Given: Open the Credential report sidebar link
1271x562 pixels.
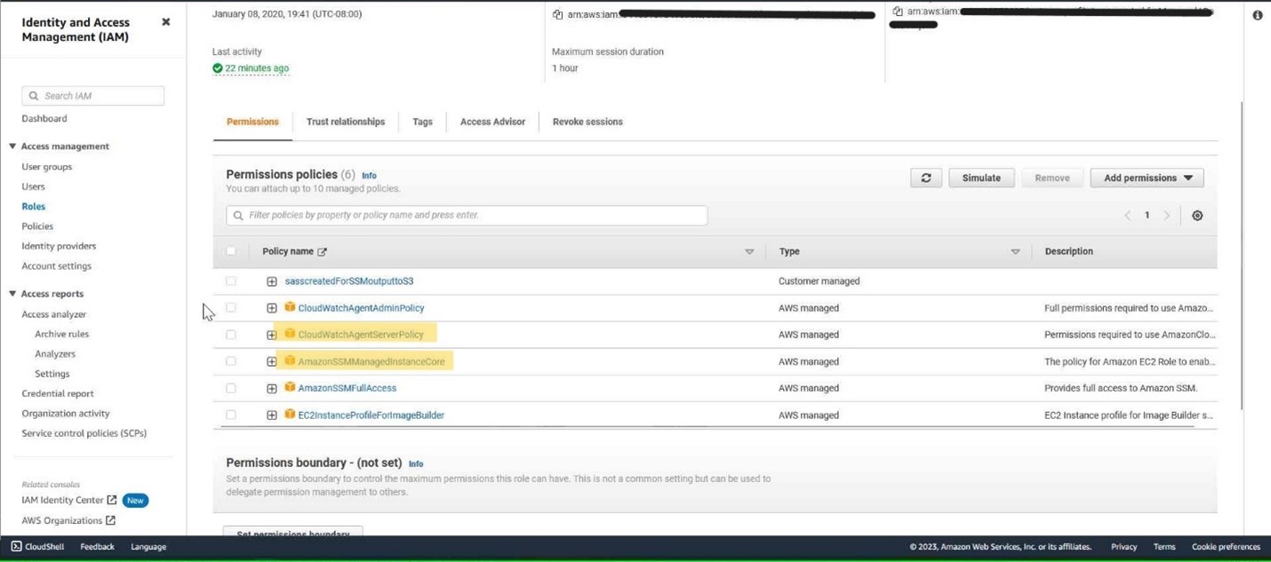Looking at the screenshot, I should click(58, 393).
